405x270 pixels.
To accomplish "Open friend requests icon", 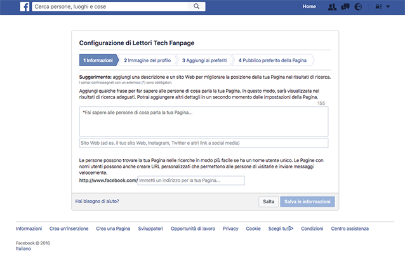I will [x=332, y=7].
